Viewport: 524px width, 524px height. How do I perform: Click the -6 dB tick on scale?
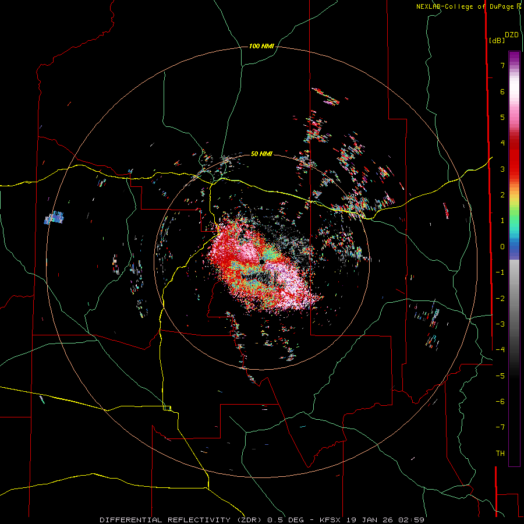(x=500, y=402)
